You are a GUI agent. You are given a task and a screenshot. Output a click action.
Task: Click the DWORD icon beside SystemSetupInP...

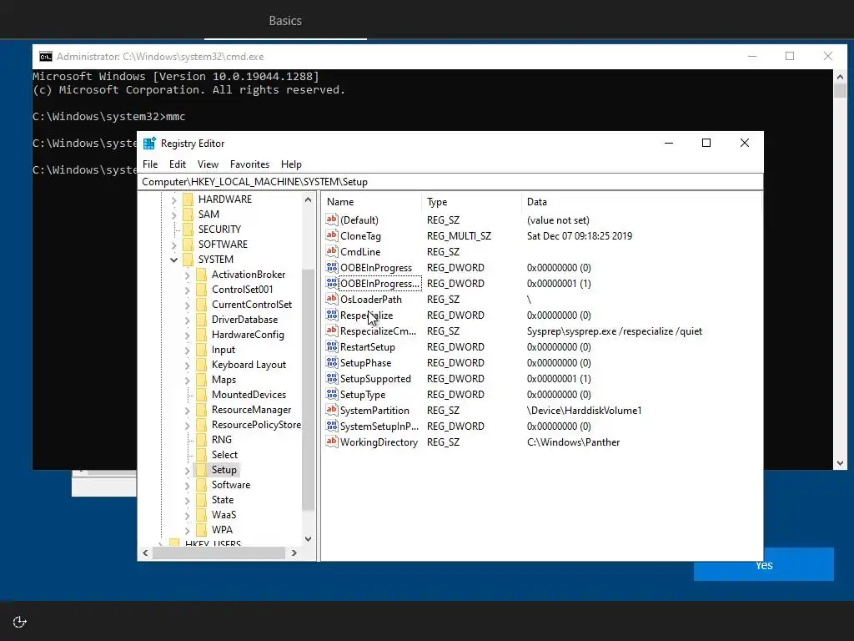pyautogui.click(x=332, y=425)
